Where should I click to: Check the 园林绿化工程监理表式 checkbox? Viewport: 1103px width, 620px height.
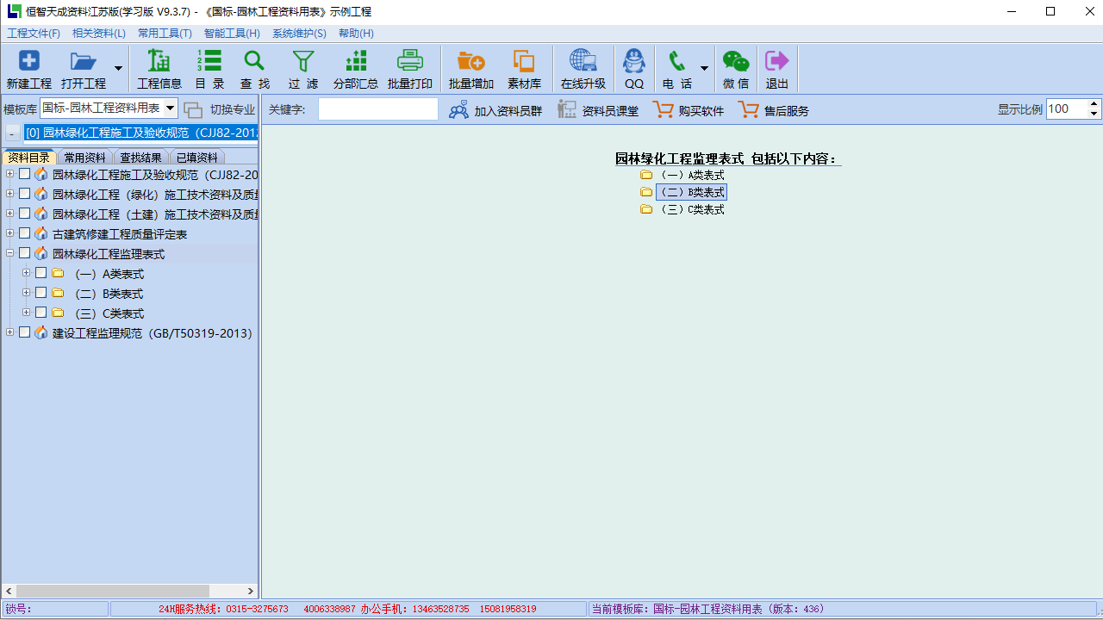(24, 253)
